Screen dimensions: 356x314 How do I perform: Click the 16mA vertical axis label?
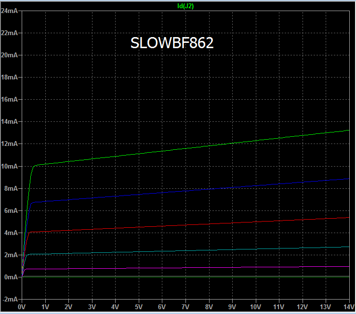coord(9,99)
